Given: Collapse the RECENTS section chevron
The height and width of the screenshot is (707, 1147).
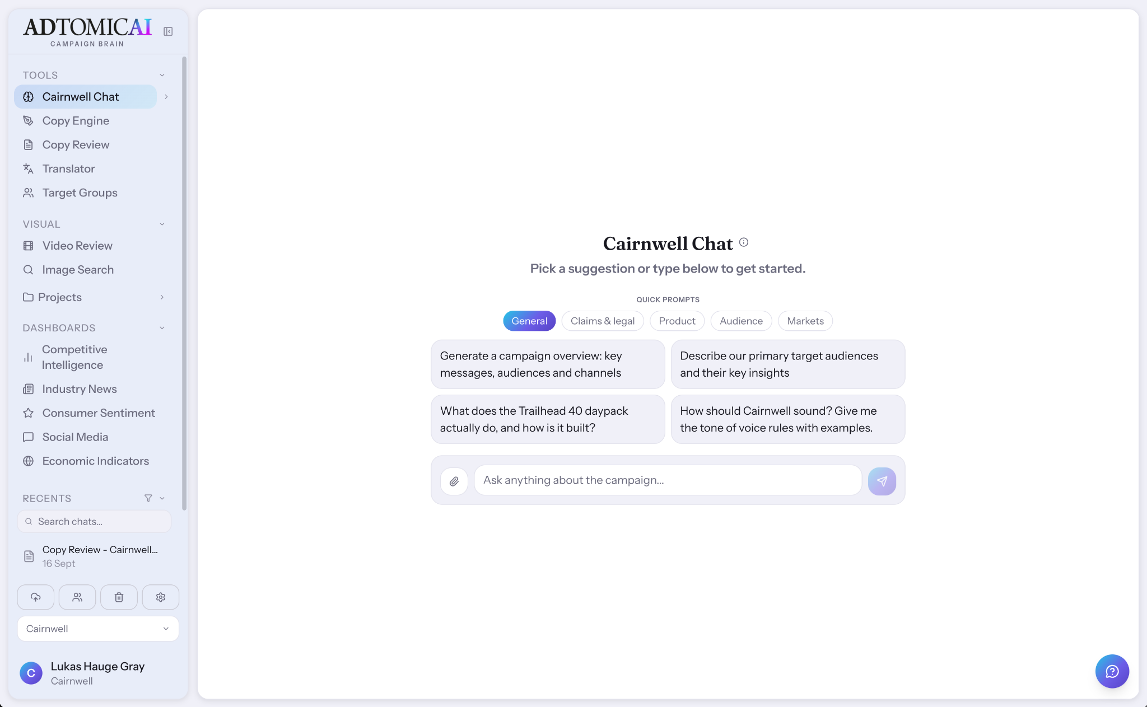Looking at the screenshot, I should pos(162,498).
